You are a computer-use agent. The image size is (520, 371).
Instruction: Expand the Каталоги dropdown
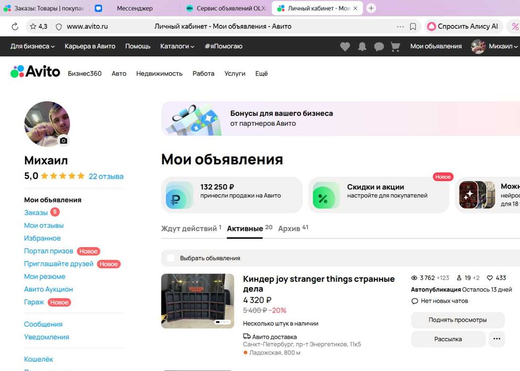(x=177, y=46)
